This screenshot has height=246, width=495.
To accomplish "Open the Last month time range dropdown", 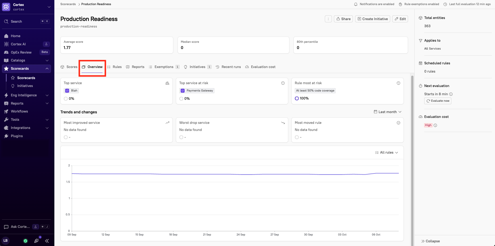I will (x=388, y=112).
